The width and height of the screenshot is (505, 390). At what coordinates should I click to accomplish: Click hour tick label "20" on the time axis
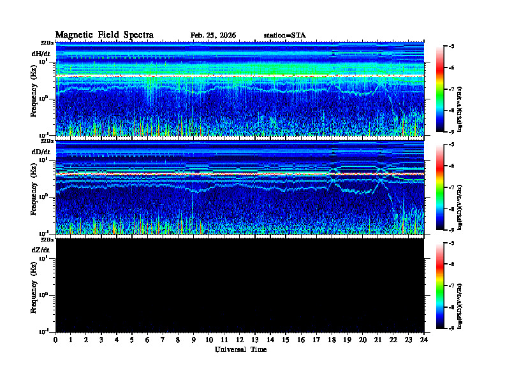(362, 340)
